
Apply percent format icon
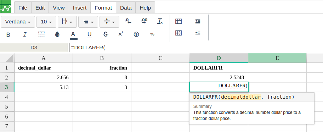pyautogui.click(x=152, y=34)
